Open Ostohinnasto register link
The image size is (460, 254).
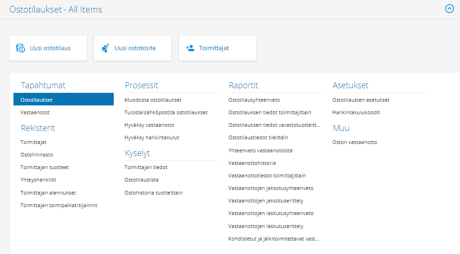coord(33,155)
